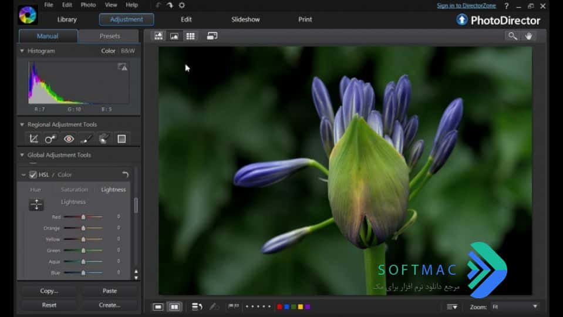Viewport: 563px width, 317px height.
Task: Switch histogram to Color mode
Action: point(108,51)
